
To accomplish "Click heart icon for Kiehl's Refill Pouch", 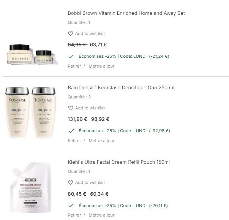I will [x=71, y=183].
